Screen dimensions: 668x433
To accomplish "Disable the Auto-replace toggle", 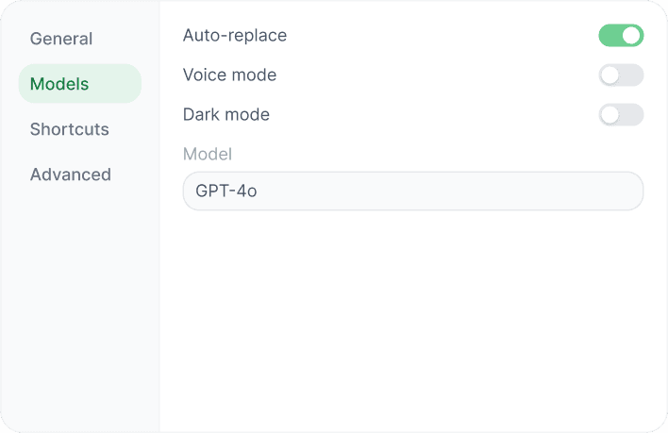I will coord(621,36).
